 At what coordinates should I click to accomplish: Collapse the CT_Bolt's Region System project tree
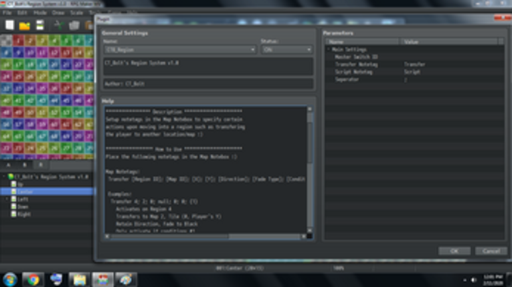coord(4,177)
